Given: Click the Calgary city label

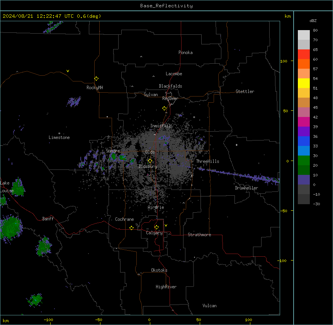Looking at the screenshot, I should 154,233.
